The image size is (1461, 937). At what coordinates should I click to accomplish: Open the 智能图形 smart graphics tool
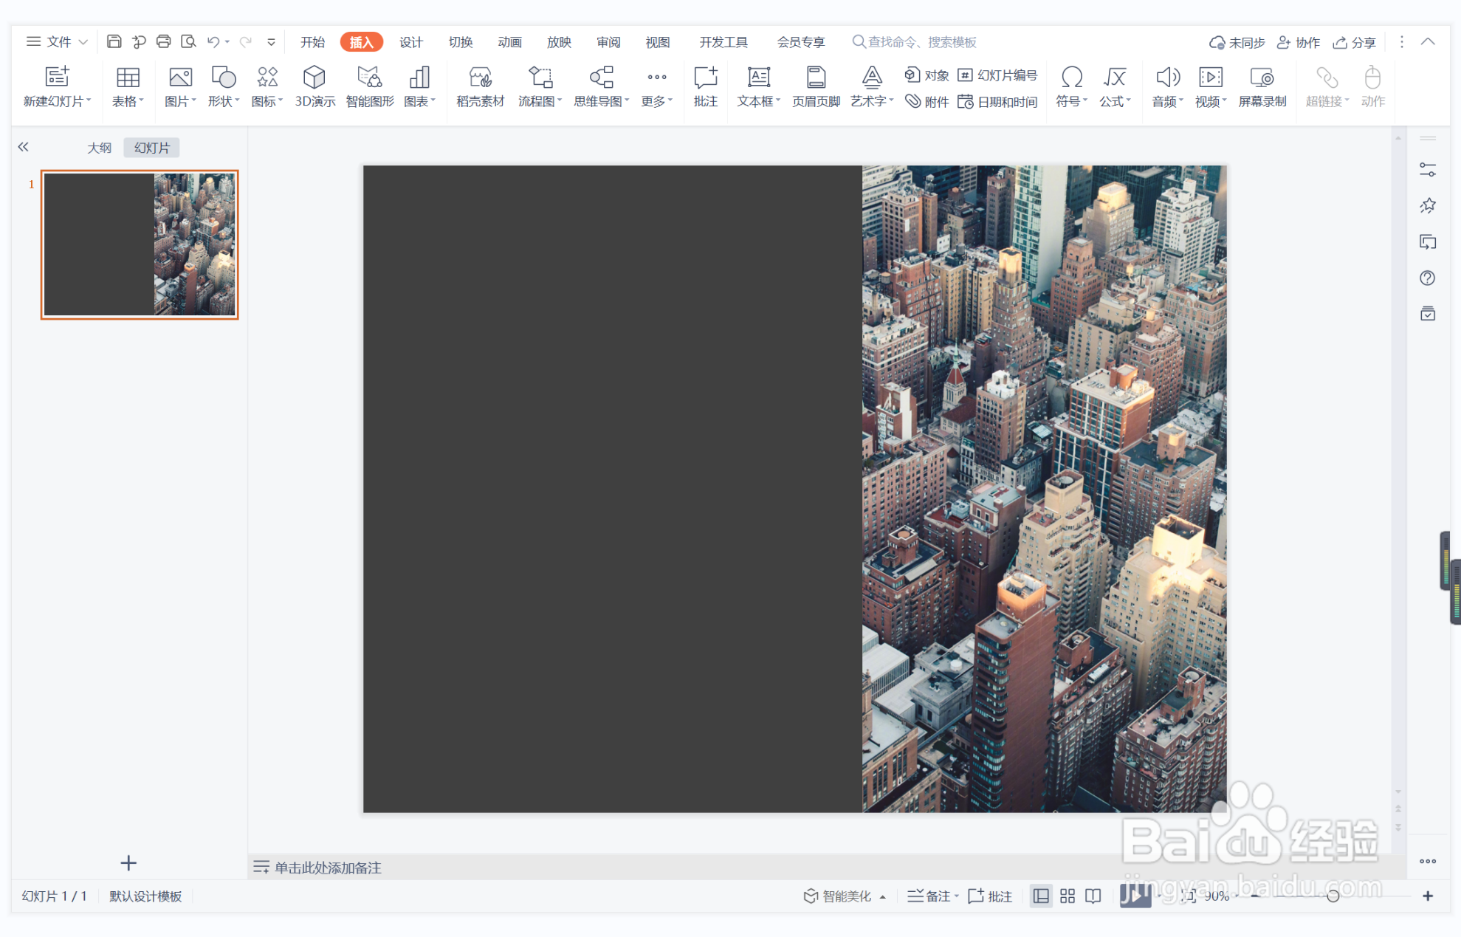(x=369, y=86)
